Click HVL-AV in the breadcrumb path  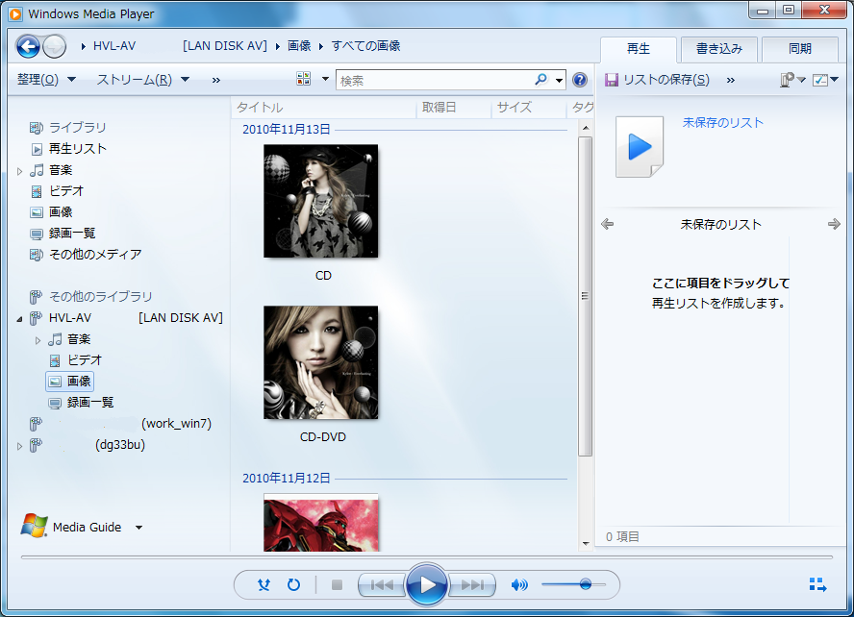[x=114, y=46]
